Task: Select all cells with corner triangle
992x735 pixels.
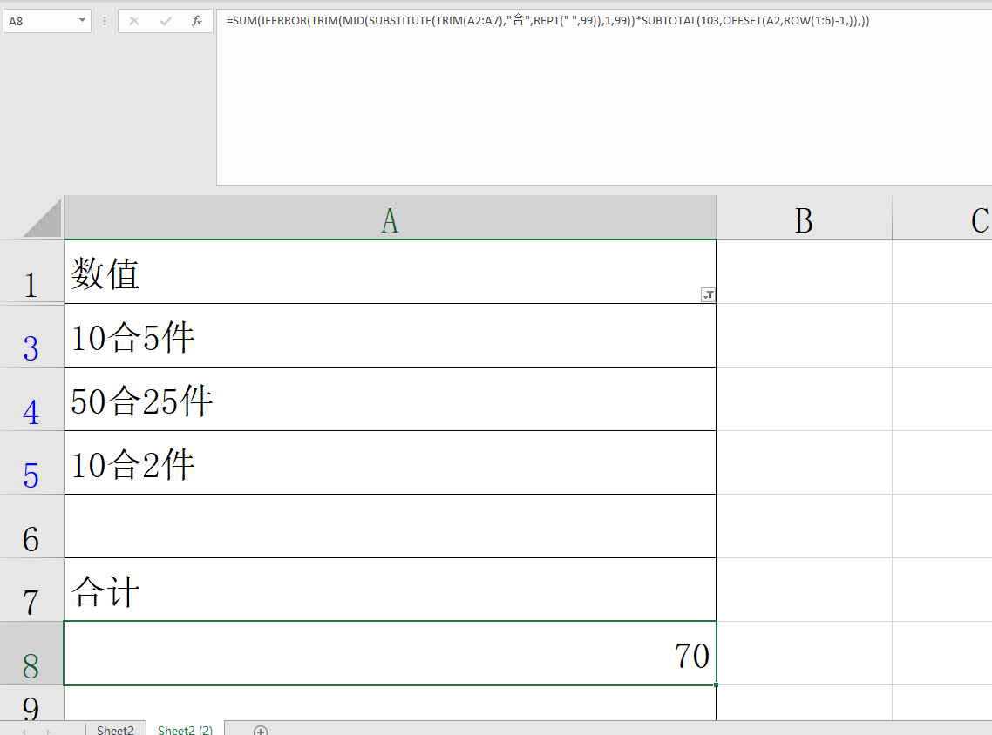Action: coord(43,218)
